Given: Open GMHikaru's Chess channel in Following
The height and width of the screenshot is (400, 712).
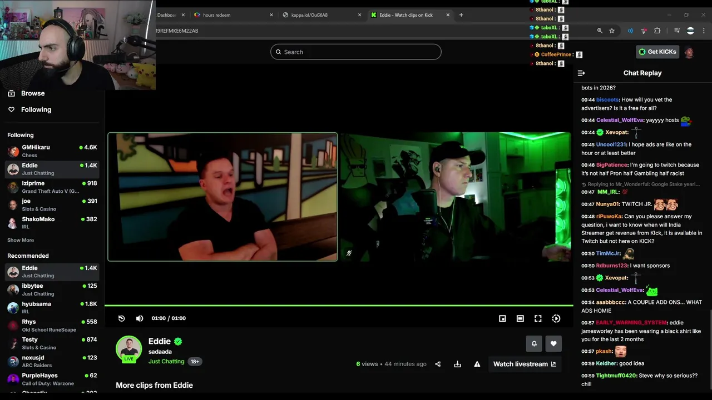Looking at the screenshot, I should (53, 151).
